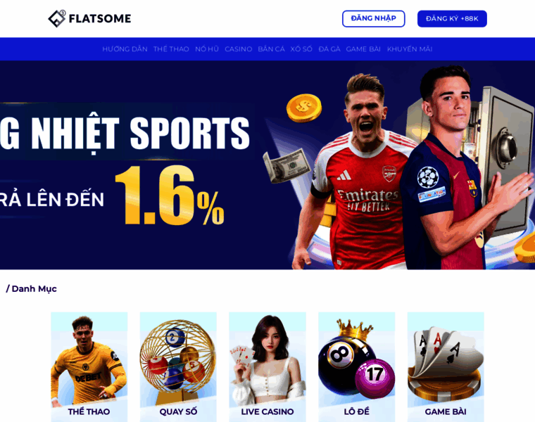The image size is (535, 422).
Task: Open the LÔ ĐỀ billiard balls card
Action: coord(357,366)
